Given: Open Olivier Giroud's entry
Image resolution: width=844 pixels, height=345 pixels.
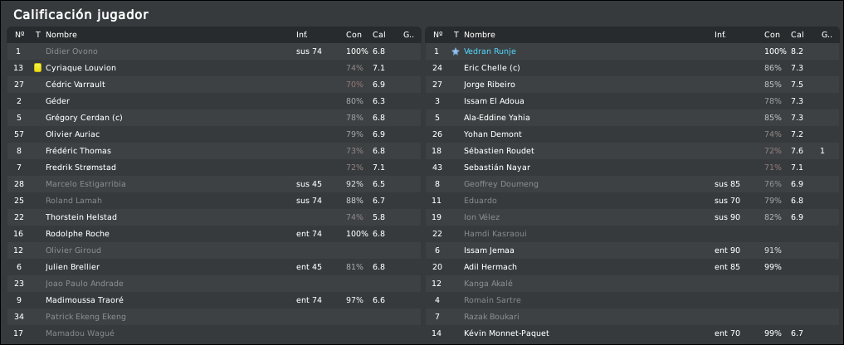Looking at the screenshot, I should [73, 250].
